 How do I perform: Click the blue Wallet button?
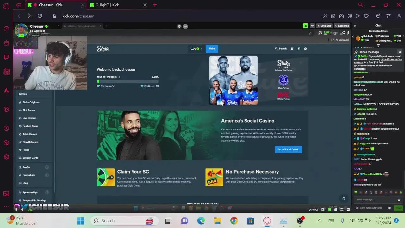212,49
